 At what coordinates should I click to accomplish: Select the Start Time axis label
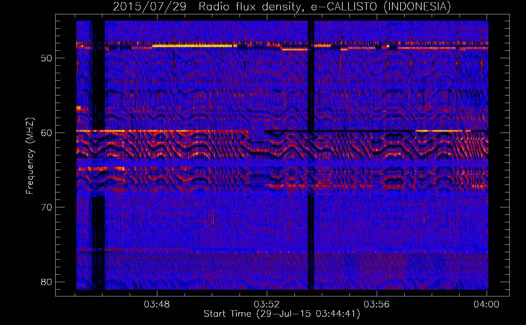[282, 314]
